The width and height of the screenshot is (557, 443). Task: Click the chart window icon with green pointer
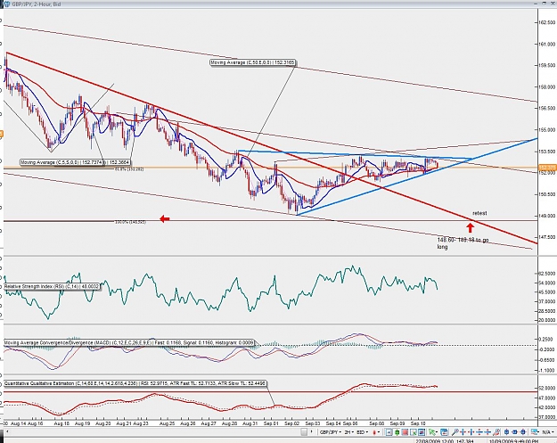pos(414,432)
